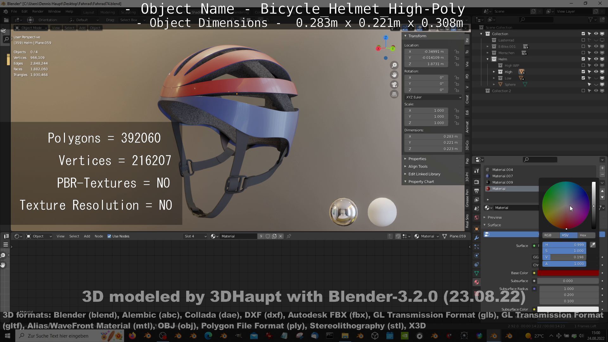Click the viewport zoom magnifier icon

pos(394,65)
